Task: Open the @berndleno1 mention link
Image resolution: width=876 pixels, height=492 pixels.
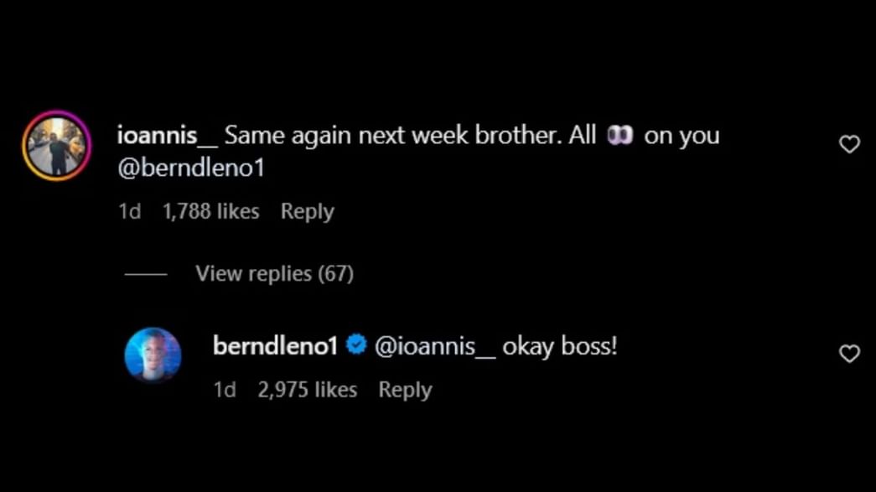Action: (x=191, y=168)
